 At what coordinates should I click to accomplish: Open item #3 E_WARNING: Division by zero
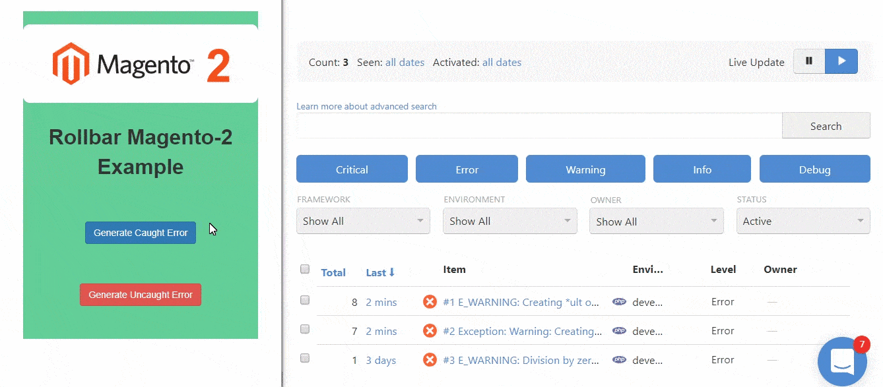click(x=521, y=360)
